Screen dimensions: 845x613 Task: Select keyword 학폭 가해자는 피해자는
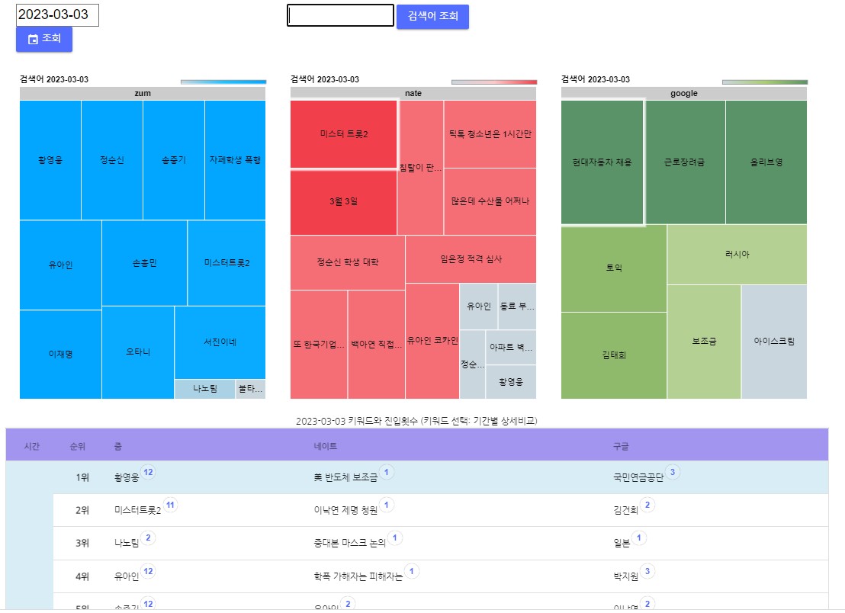(358, 576)
